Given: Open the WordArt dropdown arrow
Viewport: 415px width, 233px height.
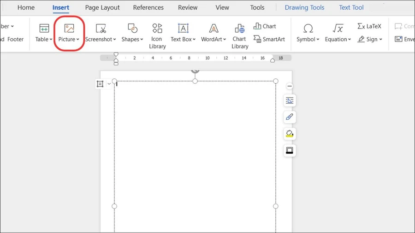Looking at the screenshot, I should tap(225, 39).
